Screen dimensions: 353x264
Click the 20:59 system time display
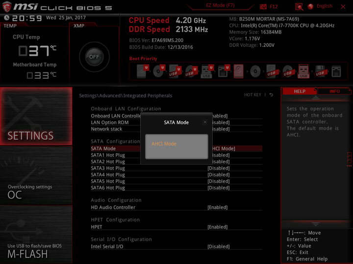pos(27,18)
